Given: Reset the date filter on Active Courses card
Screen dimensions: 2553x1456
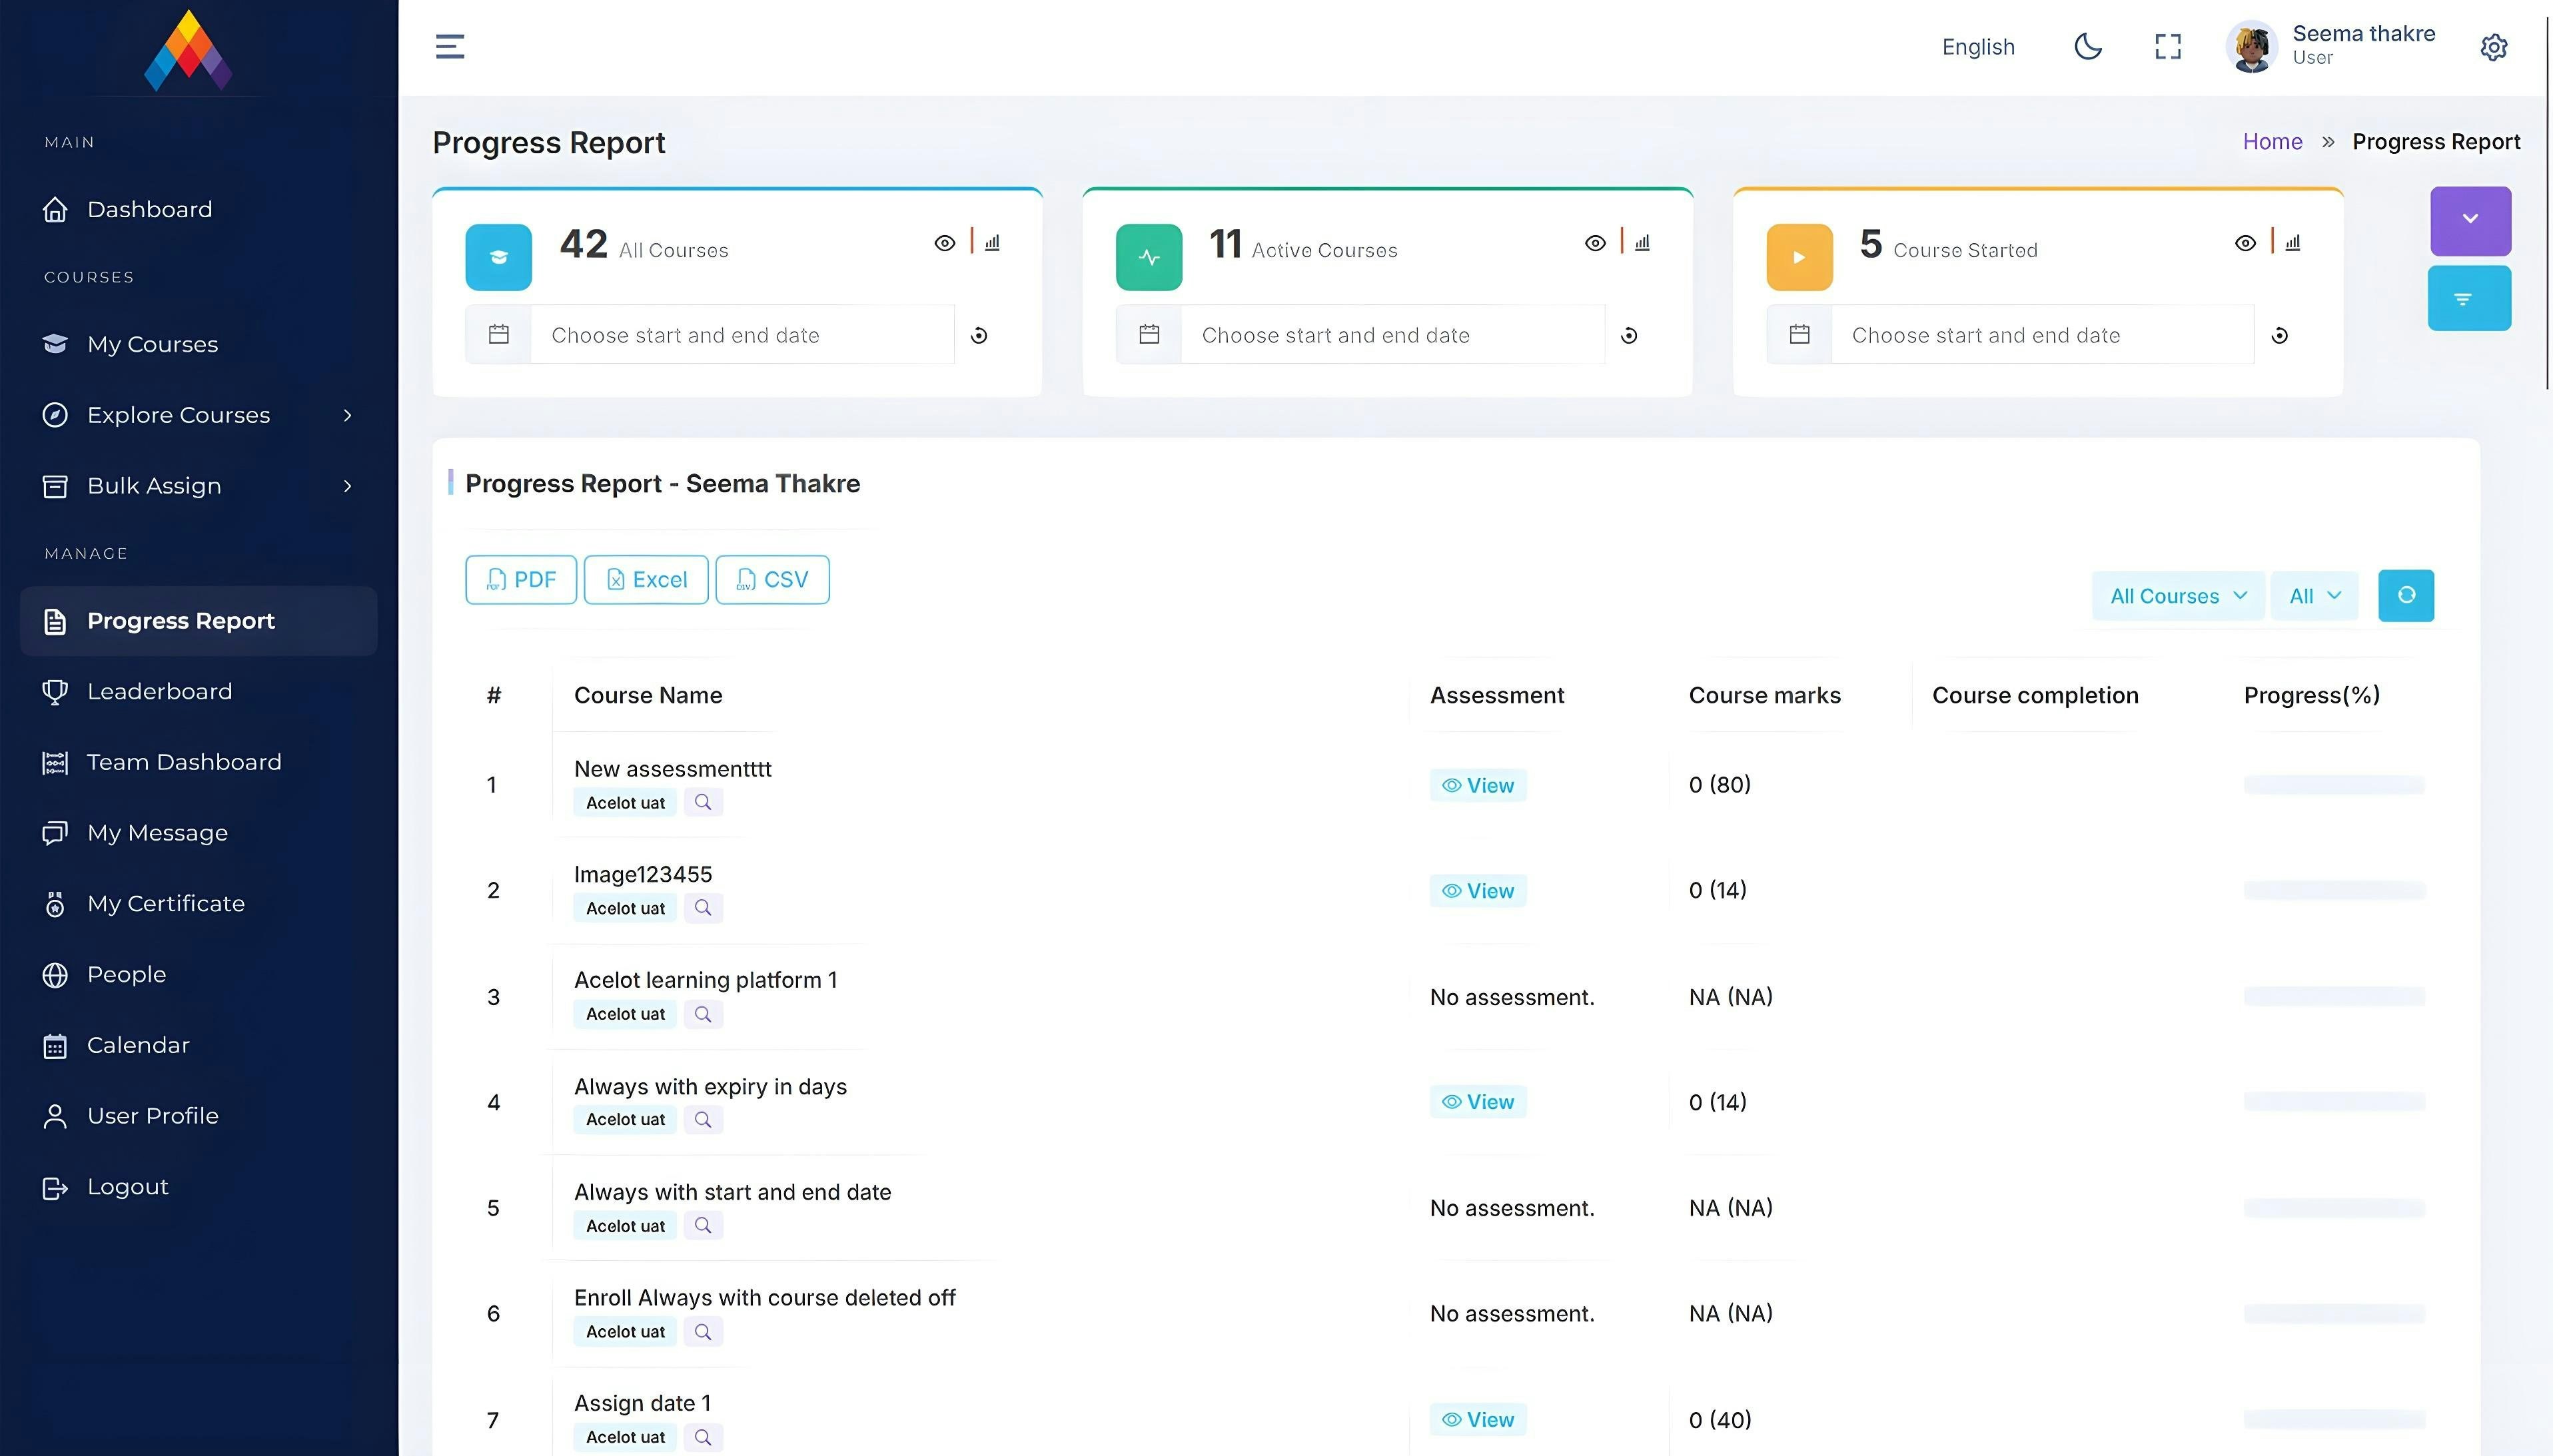Looking at the screenshot, I should point(1629,335).
